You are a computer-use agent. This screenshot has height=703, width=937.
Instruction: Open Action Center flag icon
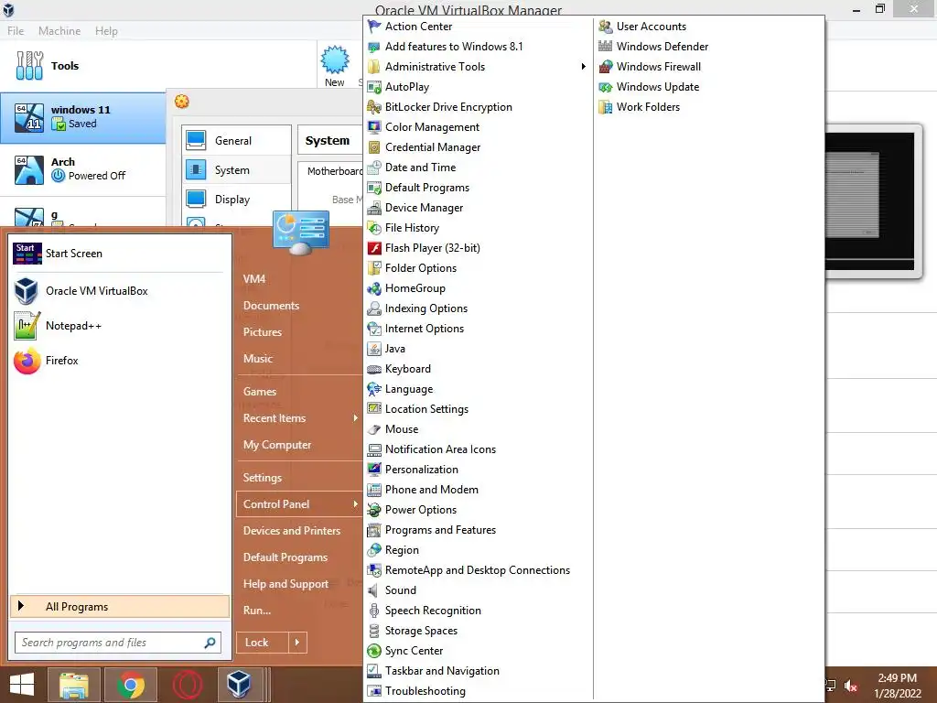[x=374, y=27]
